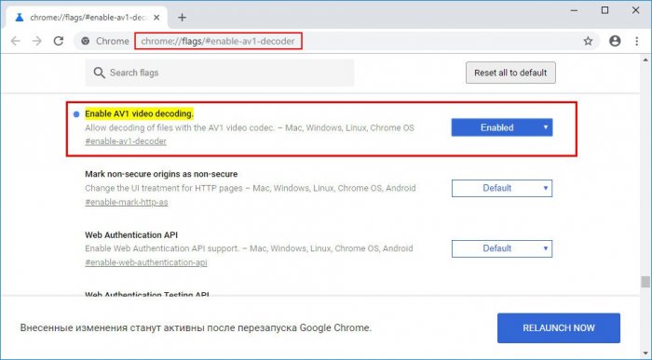Open Default dropdown for Web Authentication API
This screenshot has width=652, height=360.
[x=502, y=248]
